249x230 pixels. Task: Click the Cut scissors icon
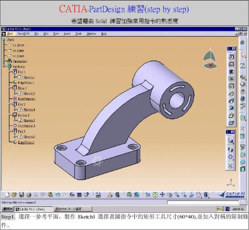[36, 195]
